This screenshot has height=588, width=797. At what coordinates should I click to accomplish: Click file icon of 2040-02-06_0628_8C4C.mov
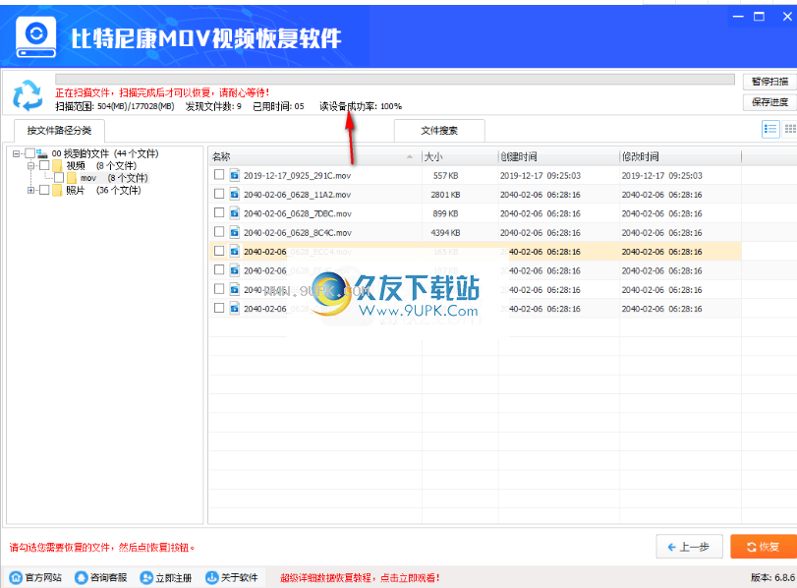pos(234,232)
